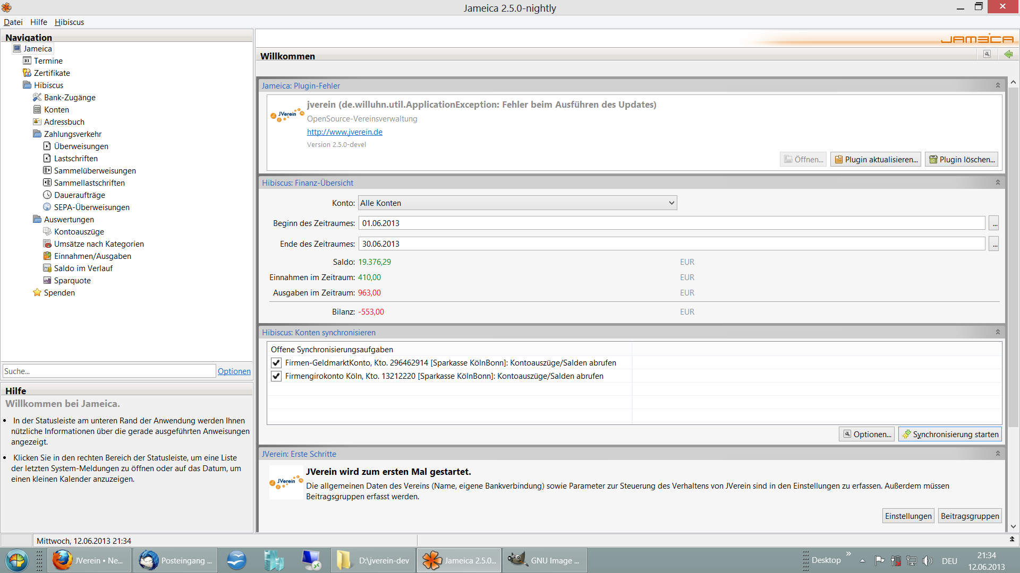Click the Spenden star icon
The width and height of the screenshot is (1020, 573).
coord(37,292)
